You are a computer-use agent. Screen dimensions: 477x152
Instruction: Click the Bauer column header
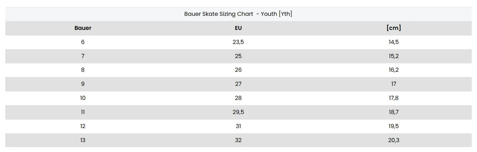click(x=83, y=28)
